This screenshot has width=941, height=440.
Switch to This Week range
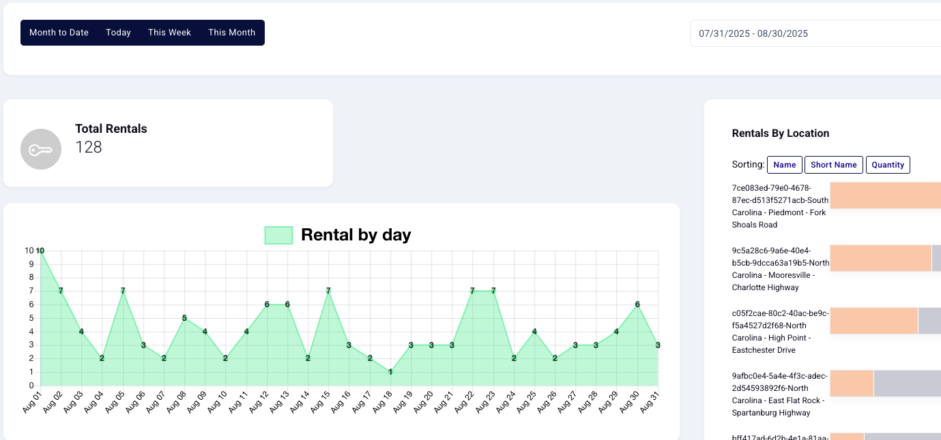pos(169,33)
